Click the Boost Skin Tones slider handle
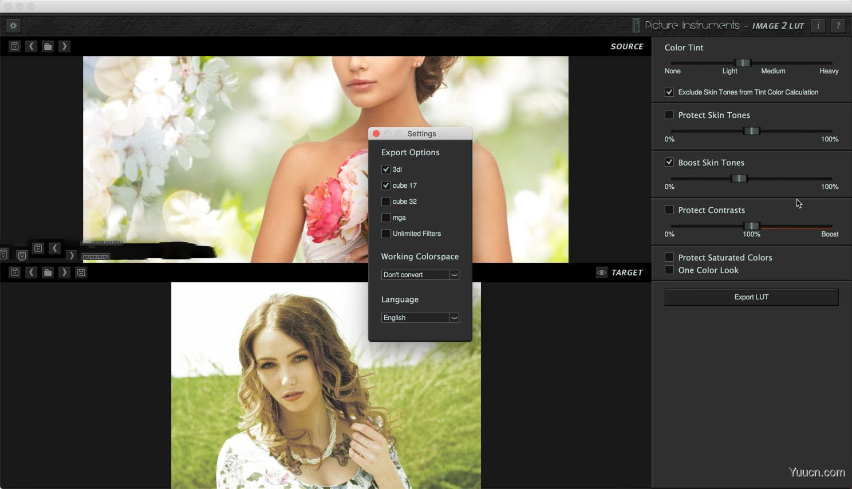Viewport: 852px width, 489px height. [x=739, y=179]
